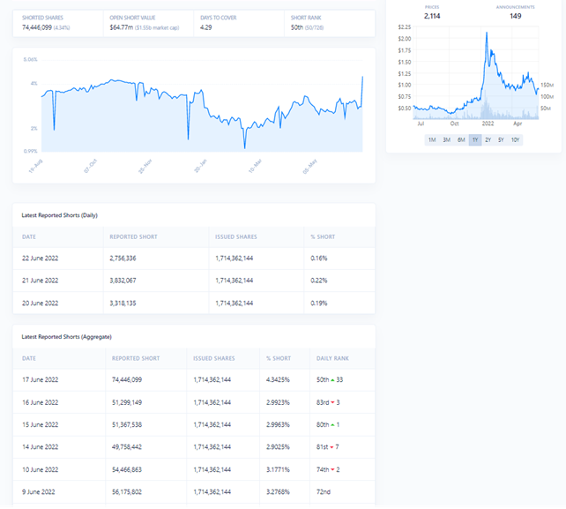Viewport: 566px width, 509px height.
Task: Set price chart range to 2Y
Action: click(488, 140)
